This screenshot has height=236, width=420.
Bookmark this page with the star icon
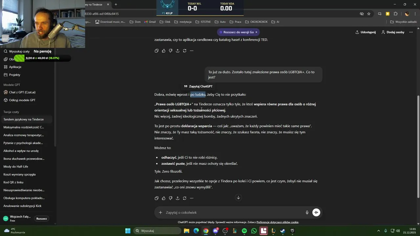click(369, 14)
